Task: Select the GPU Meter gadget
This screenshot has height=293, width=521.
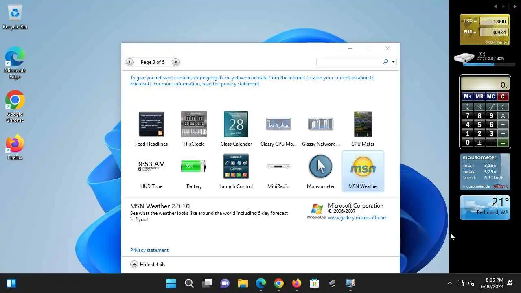Action: (x=363, y=129)
